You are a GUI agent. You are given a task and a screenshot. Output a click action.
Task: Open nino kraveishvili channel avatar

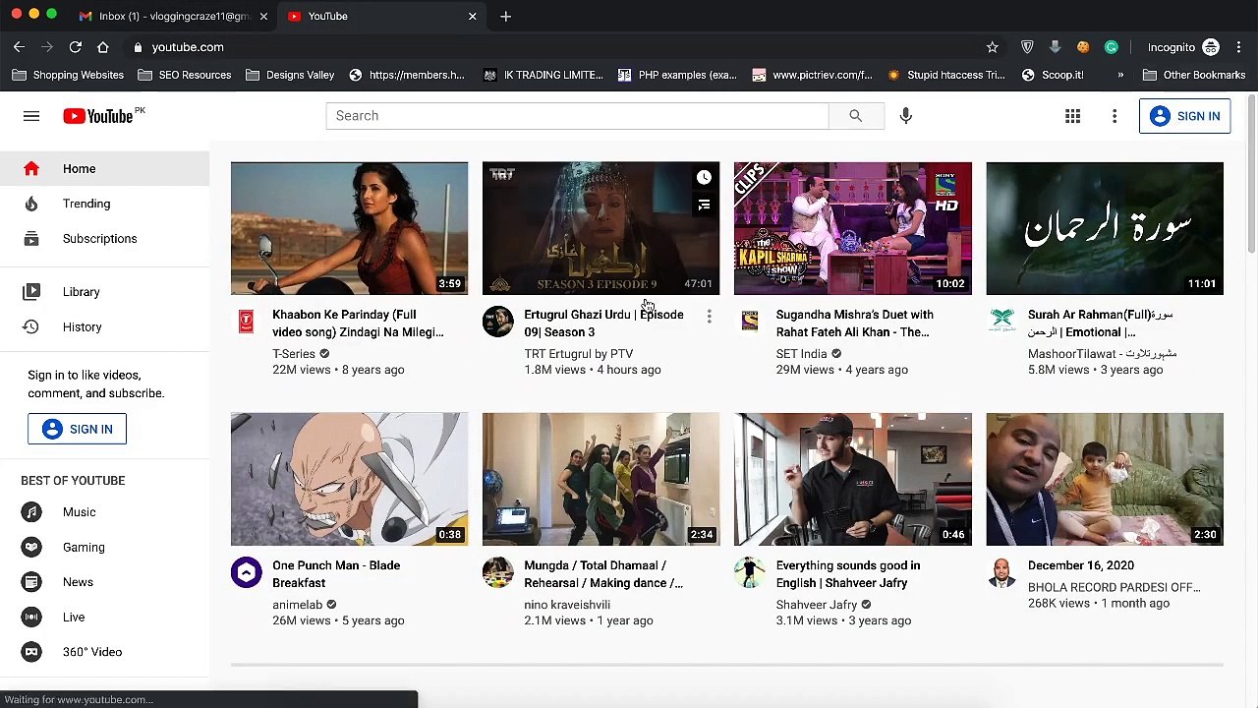click(497, 572)
